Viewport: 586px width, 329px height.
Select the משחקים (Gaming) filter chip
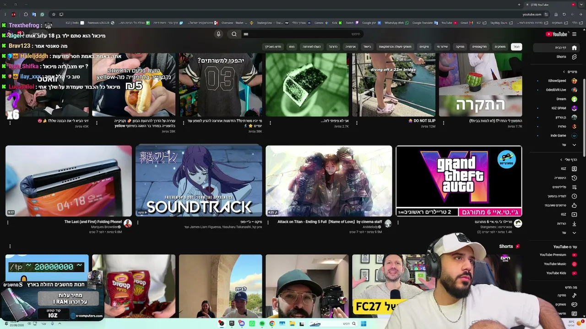coord(500,47)
